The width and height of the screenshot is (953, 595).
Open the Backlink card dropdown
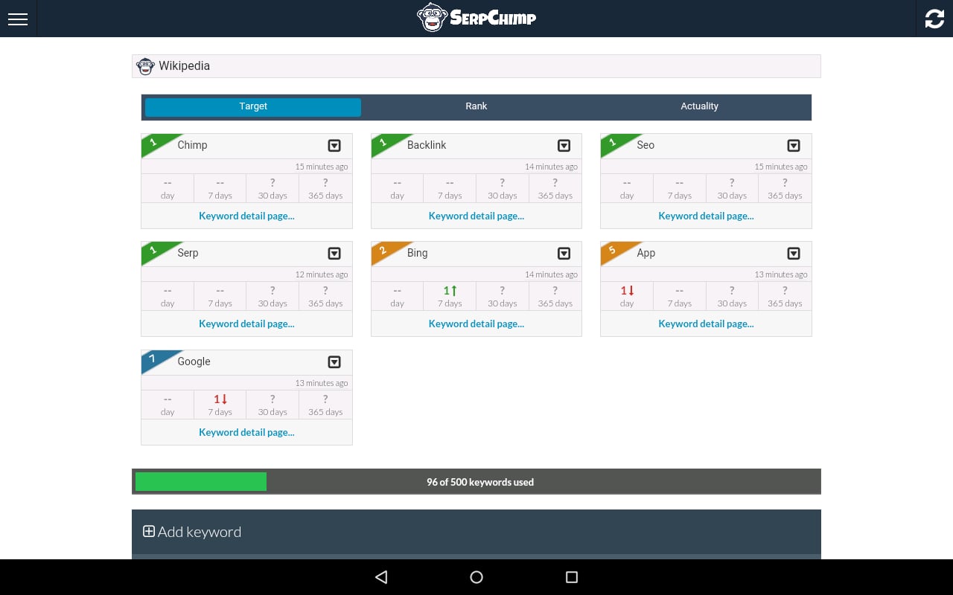564,146
